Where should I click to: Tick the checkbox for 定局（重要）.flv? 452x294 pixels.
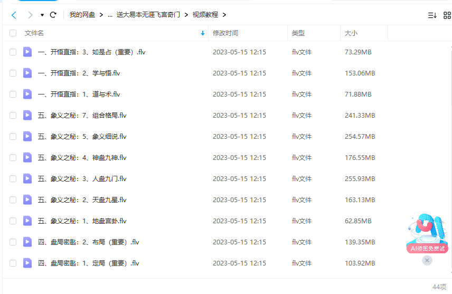click(x=13, y=263)
